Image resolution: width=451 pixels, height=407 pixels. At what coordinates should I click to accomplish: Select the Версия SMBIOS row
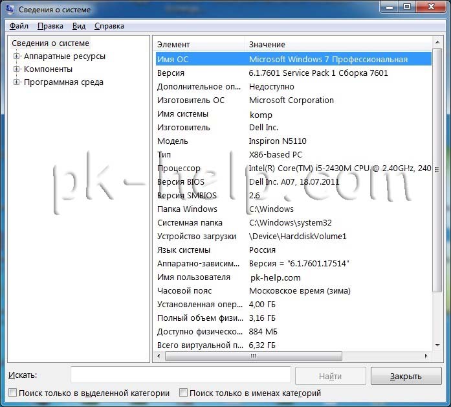[x=293, y=195]
